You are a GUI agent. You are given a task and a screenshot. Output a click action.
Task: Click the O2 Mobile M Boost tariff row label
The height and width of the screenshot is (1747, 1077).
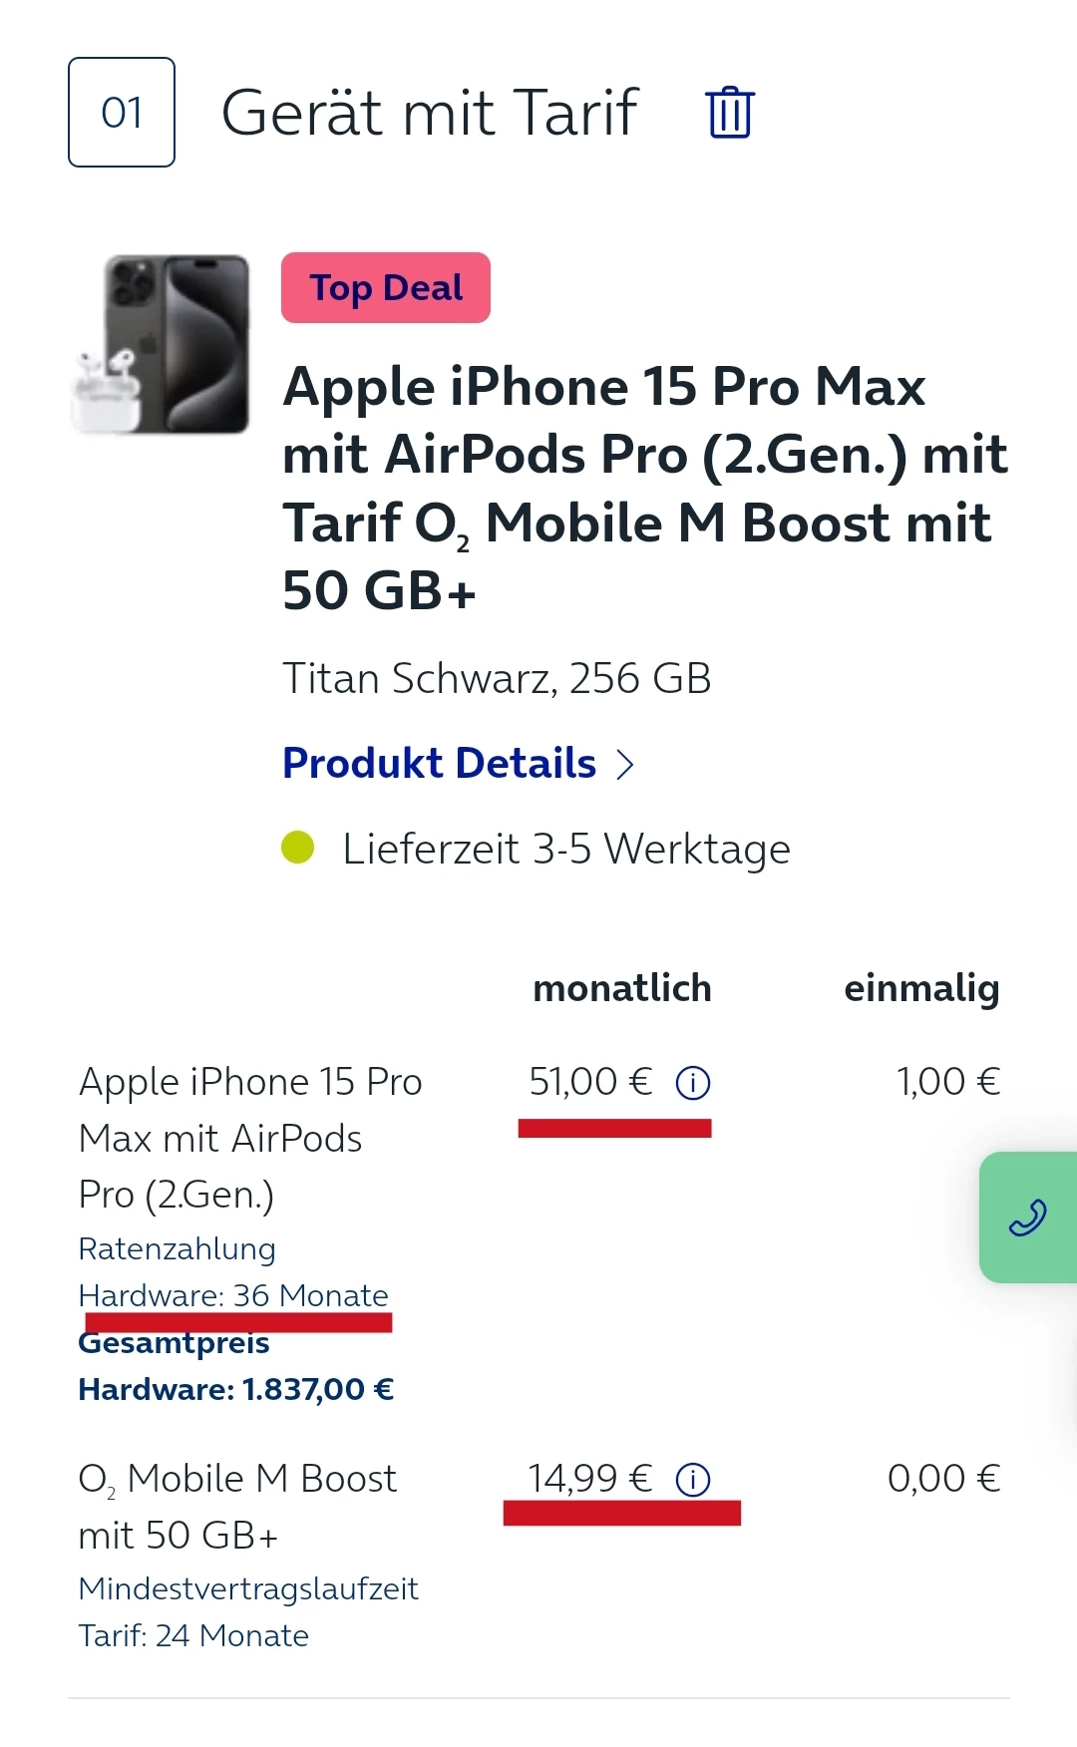(x=237, y=1507)
